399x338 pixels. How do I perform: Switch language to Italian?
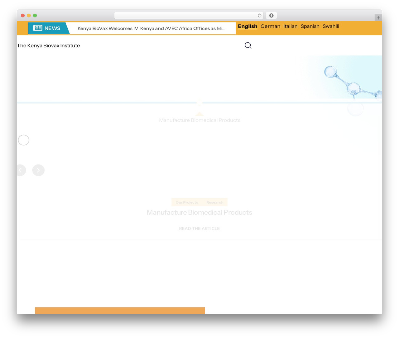[290, 26]
